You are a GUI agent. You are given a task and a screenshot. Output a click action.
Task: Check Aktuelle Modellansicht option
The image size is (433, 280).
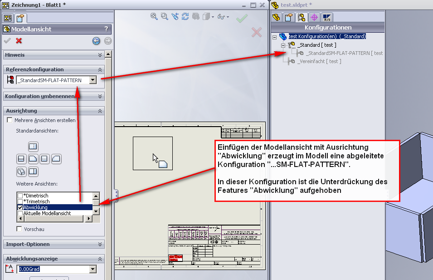[x=20, y=213]
